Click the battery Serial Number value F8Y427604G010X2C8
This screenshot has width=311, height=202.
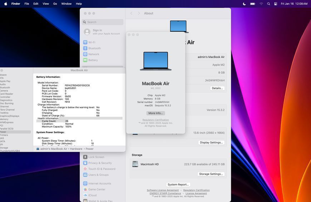77,85
